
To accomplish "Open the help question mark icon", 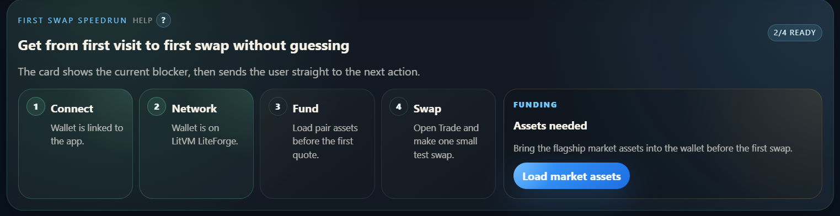I will pos(163,20).
